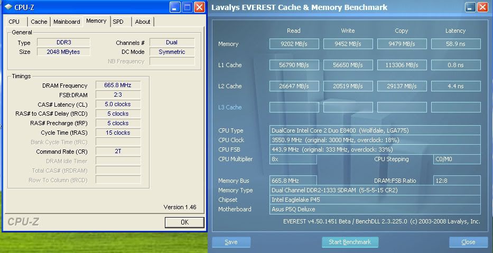Click the 2048 MBytes size field
This screenshot has width=493, height=253.
tap(63, 52)
